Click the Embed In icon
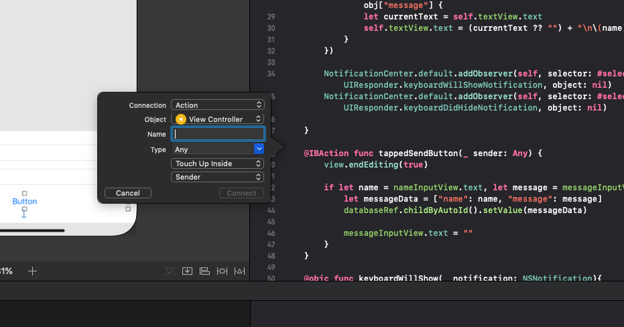 [188, 271]
